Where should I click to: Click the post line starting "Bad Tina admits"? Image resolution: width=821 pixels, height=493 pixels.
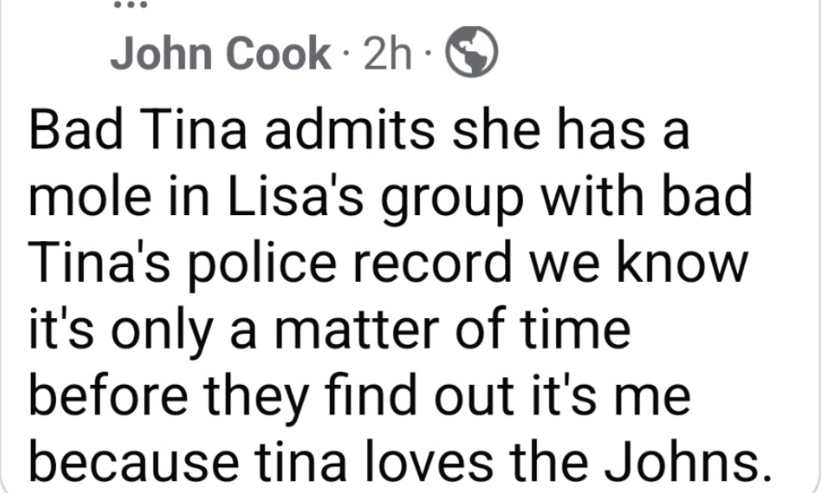[359, 131]
